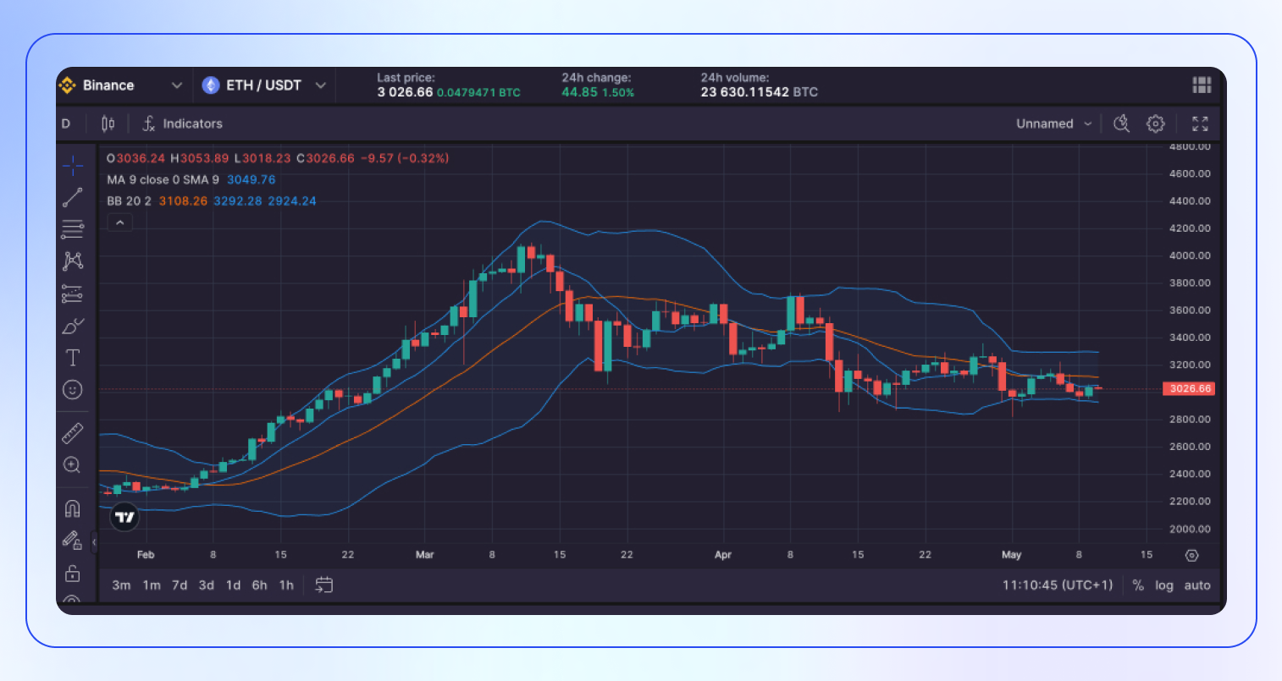Viewport: 1282px width, 681px height.
Task: Select the ruler measure tool
Action: (73, 433)
